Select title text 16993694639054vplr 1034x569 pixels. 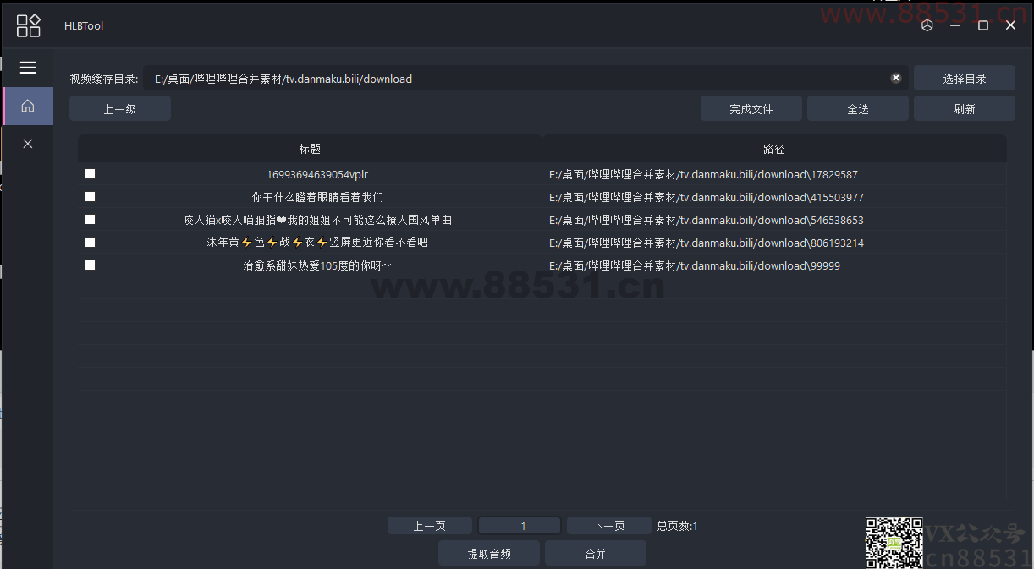pyautogui.click(x=317, y=175)
